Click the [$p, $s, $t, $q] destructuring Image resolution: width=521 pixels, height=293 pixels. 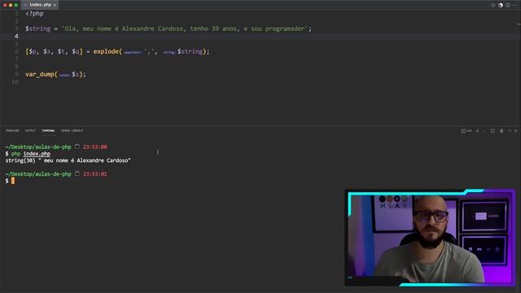coord(54,51)
